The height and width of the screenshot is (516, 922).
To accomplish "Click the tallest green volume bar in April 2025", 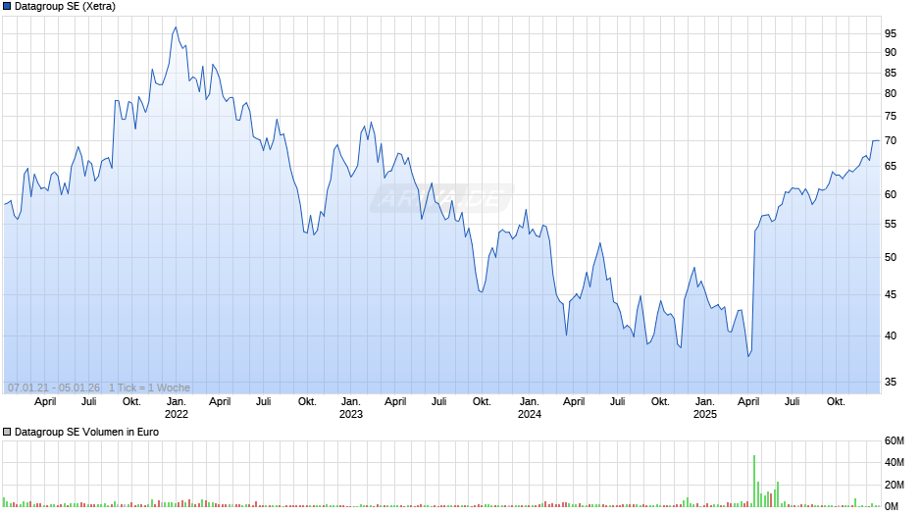I will 754,481.
